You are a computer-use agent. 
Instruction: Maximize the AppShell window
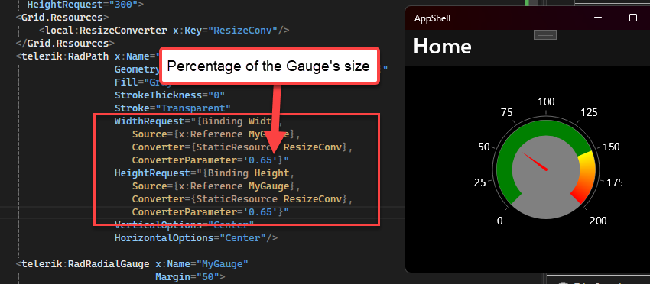(x=633, y=18)
